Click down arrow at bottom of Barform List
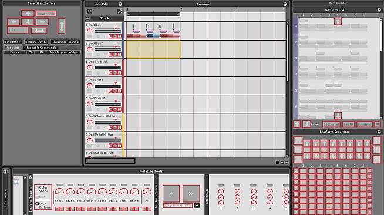Screen dimensions: 384x215 (x=338, y=115)
